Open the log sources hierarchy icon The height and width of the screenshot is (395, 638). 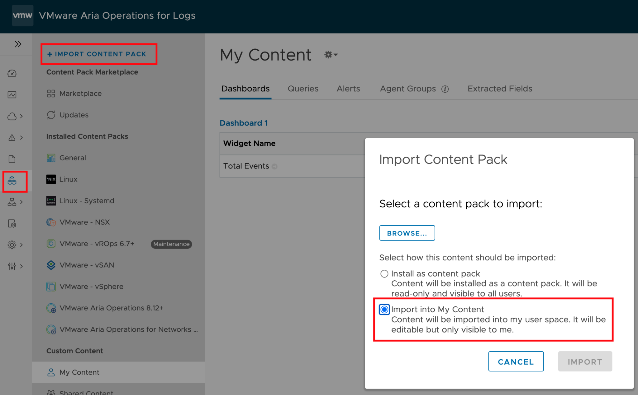[x=12, y=202]
